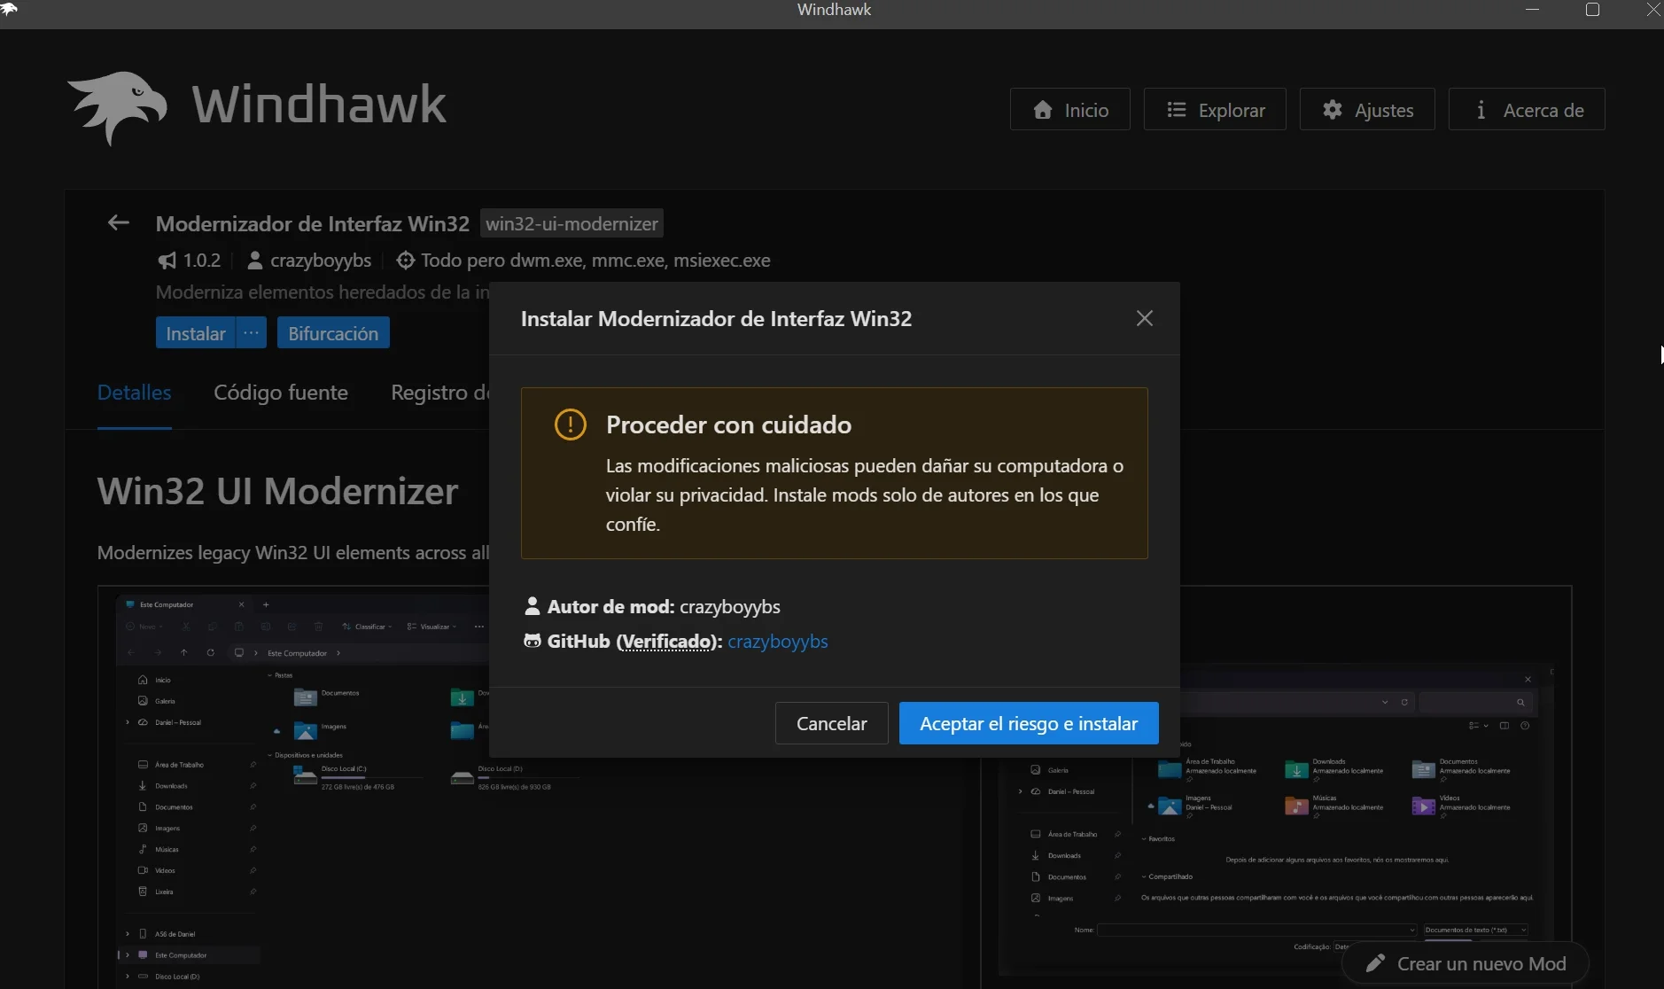Open the Registro tab

(x=439, y=392)
